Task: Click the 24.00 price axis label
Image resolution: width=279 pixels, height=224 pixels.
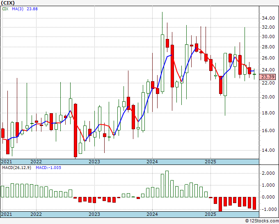Action: click(x=268, y=70)
